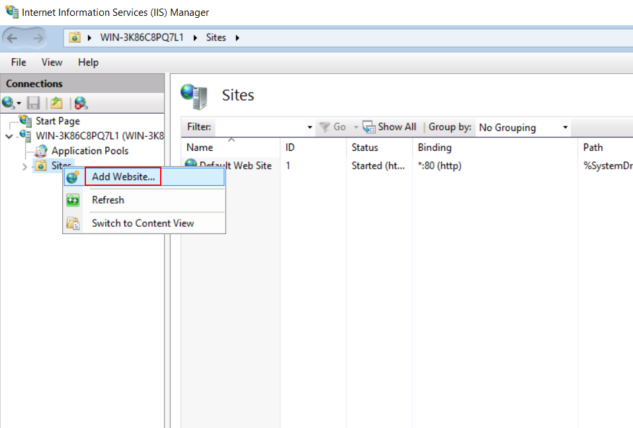Click the yellow folder icon in Connections toolbar

pos(56,103)
